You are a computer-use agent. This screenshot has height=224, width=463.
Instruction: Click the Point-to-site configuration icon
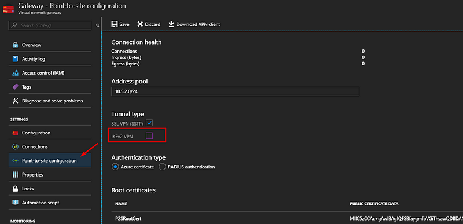click(15, 160)
